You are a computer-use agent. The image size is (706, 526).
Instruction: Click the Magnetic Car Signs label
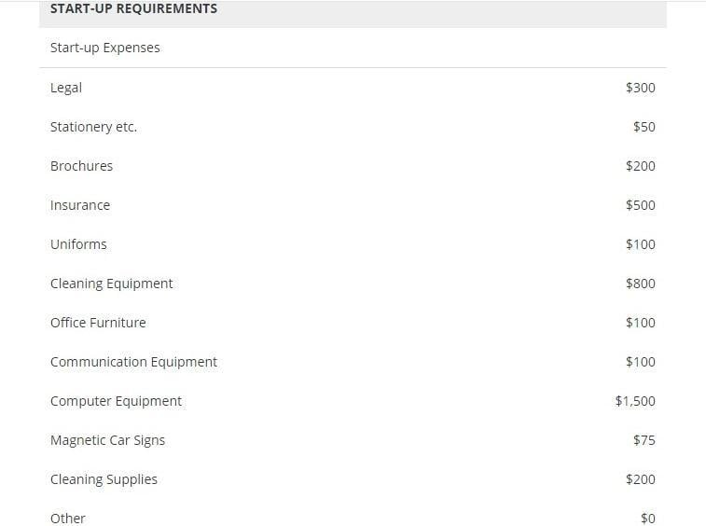tap(107, 440)
